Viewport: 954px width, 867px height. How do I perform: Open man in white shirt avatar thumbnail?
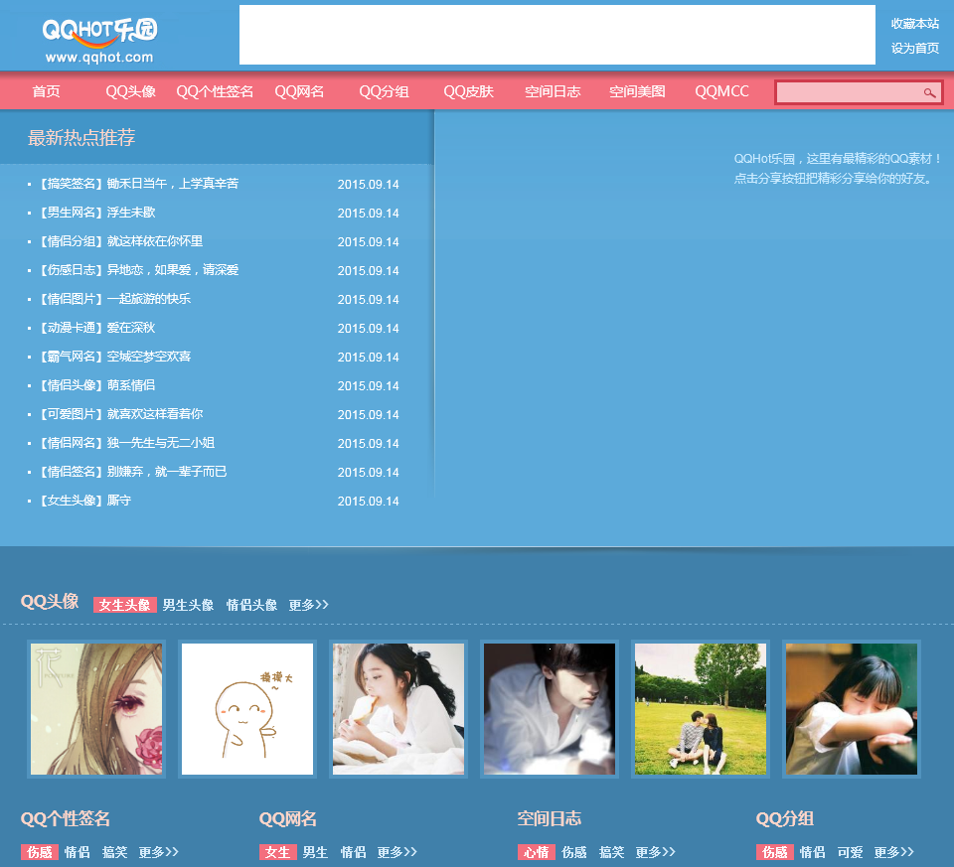coord(550,709)
